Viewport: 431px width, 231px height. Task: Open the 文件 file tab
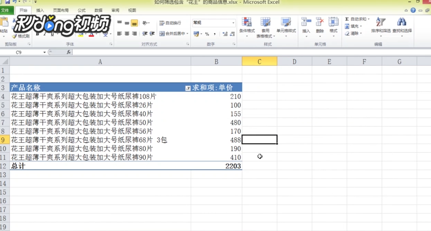(5, 11)
